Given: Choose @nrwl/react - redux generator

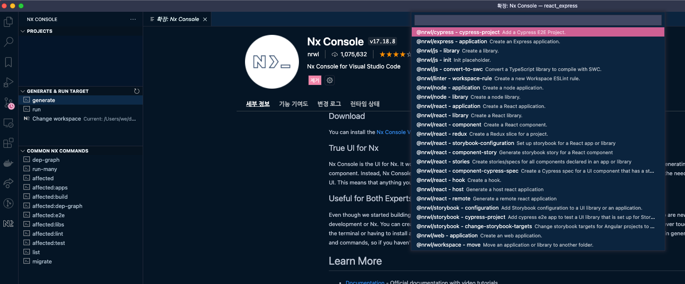Looking at the screenshot, I should tap(538, 134).
